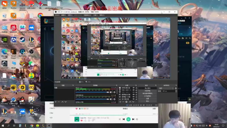Open 设置 from OBS controls panel
This screenshot has height=128, width=227.
(147, 99)
